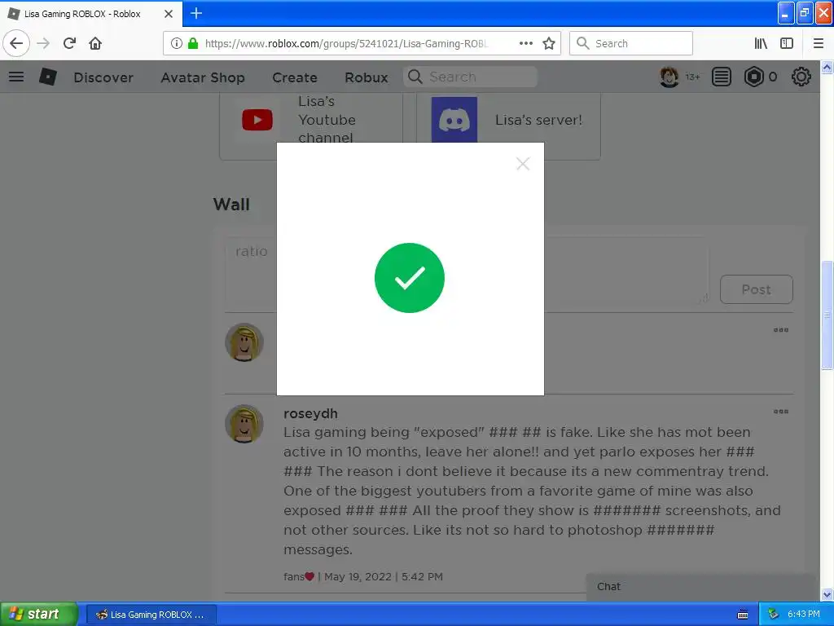Image resolution: width=834 pixels, height=626 pixels.
Task: Click the Lisa Gaming ROBLOX taskbar button
Action: pyautogui.click(x=151, y=615)
